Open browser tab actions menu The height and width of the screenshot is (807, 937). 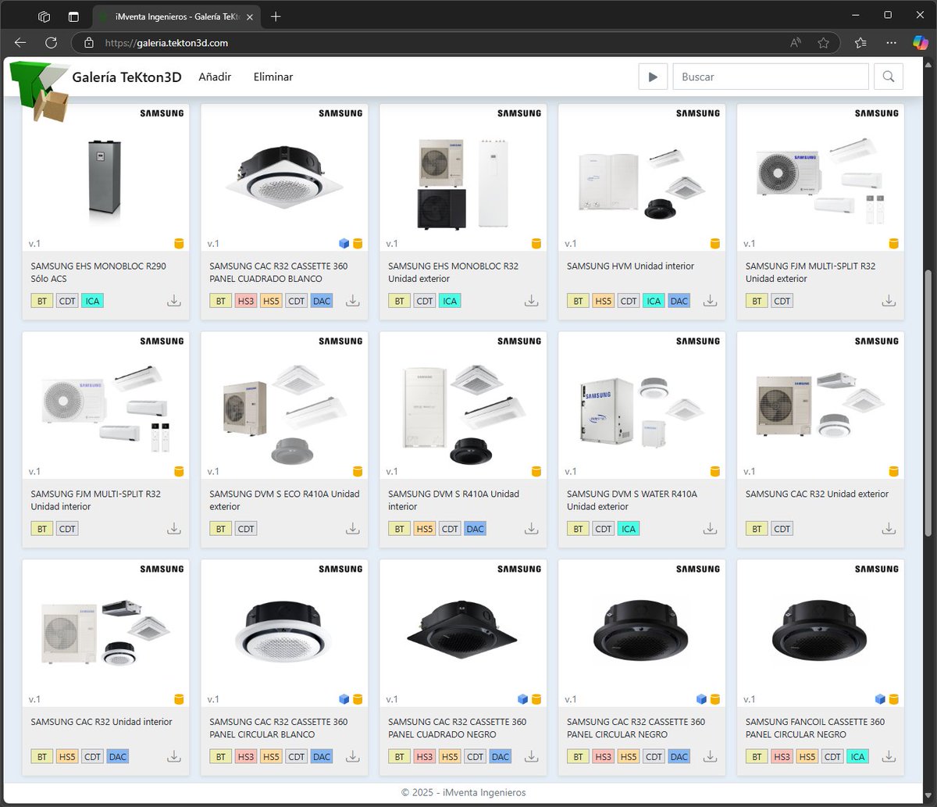coord(73,16)
